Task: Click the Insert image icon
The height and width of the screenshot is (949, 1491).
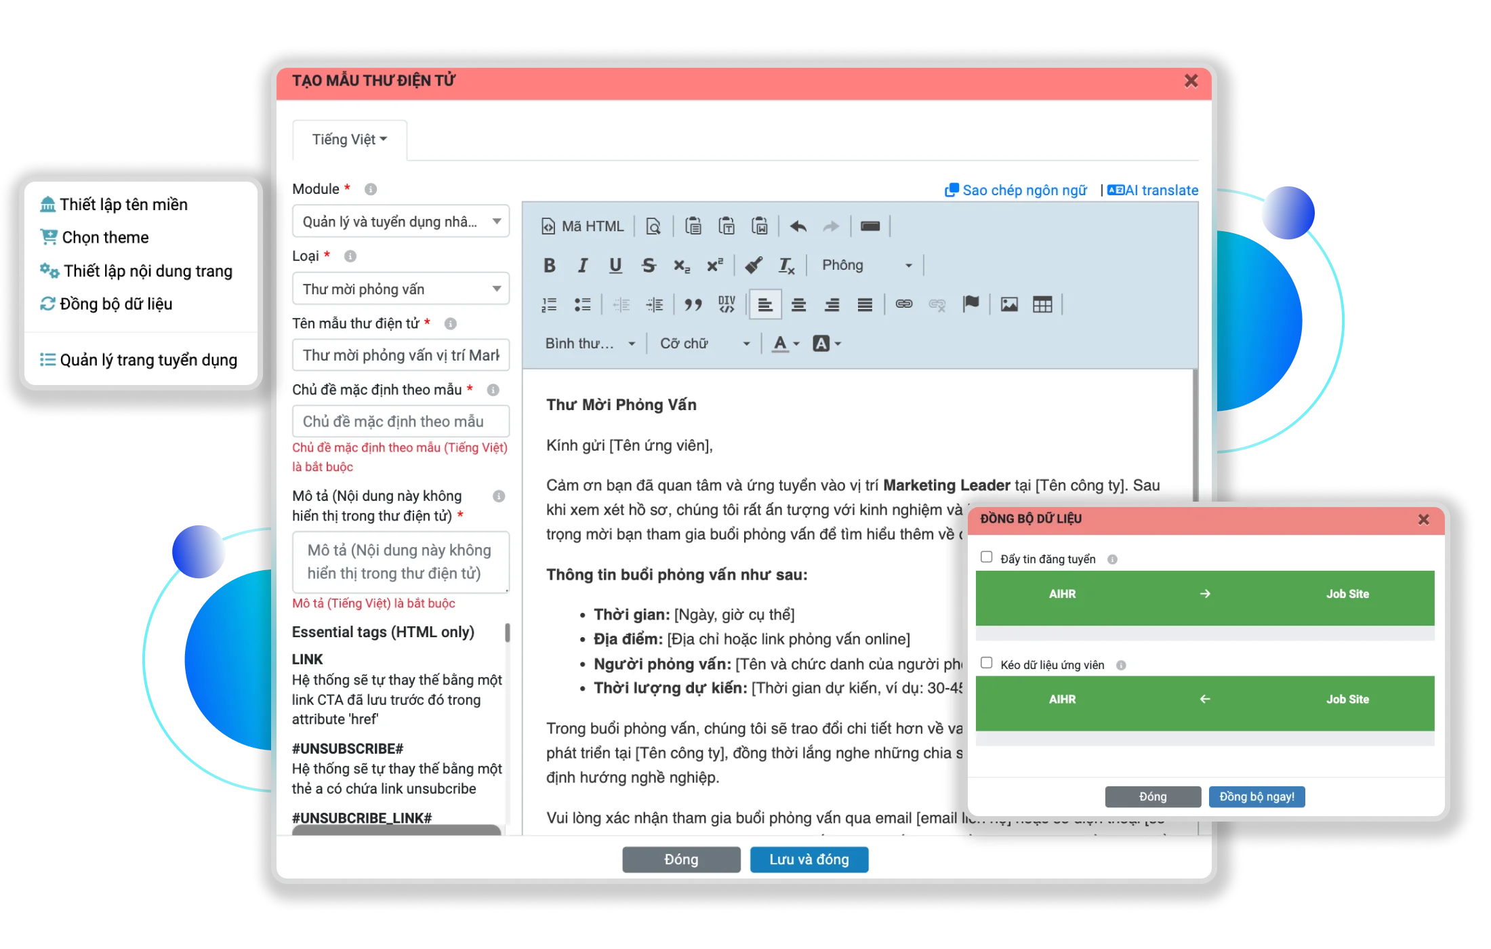Action: [x=1008, y=306]
